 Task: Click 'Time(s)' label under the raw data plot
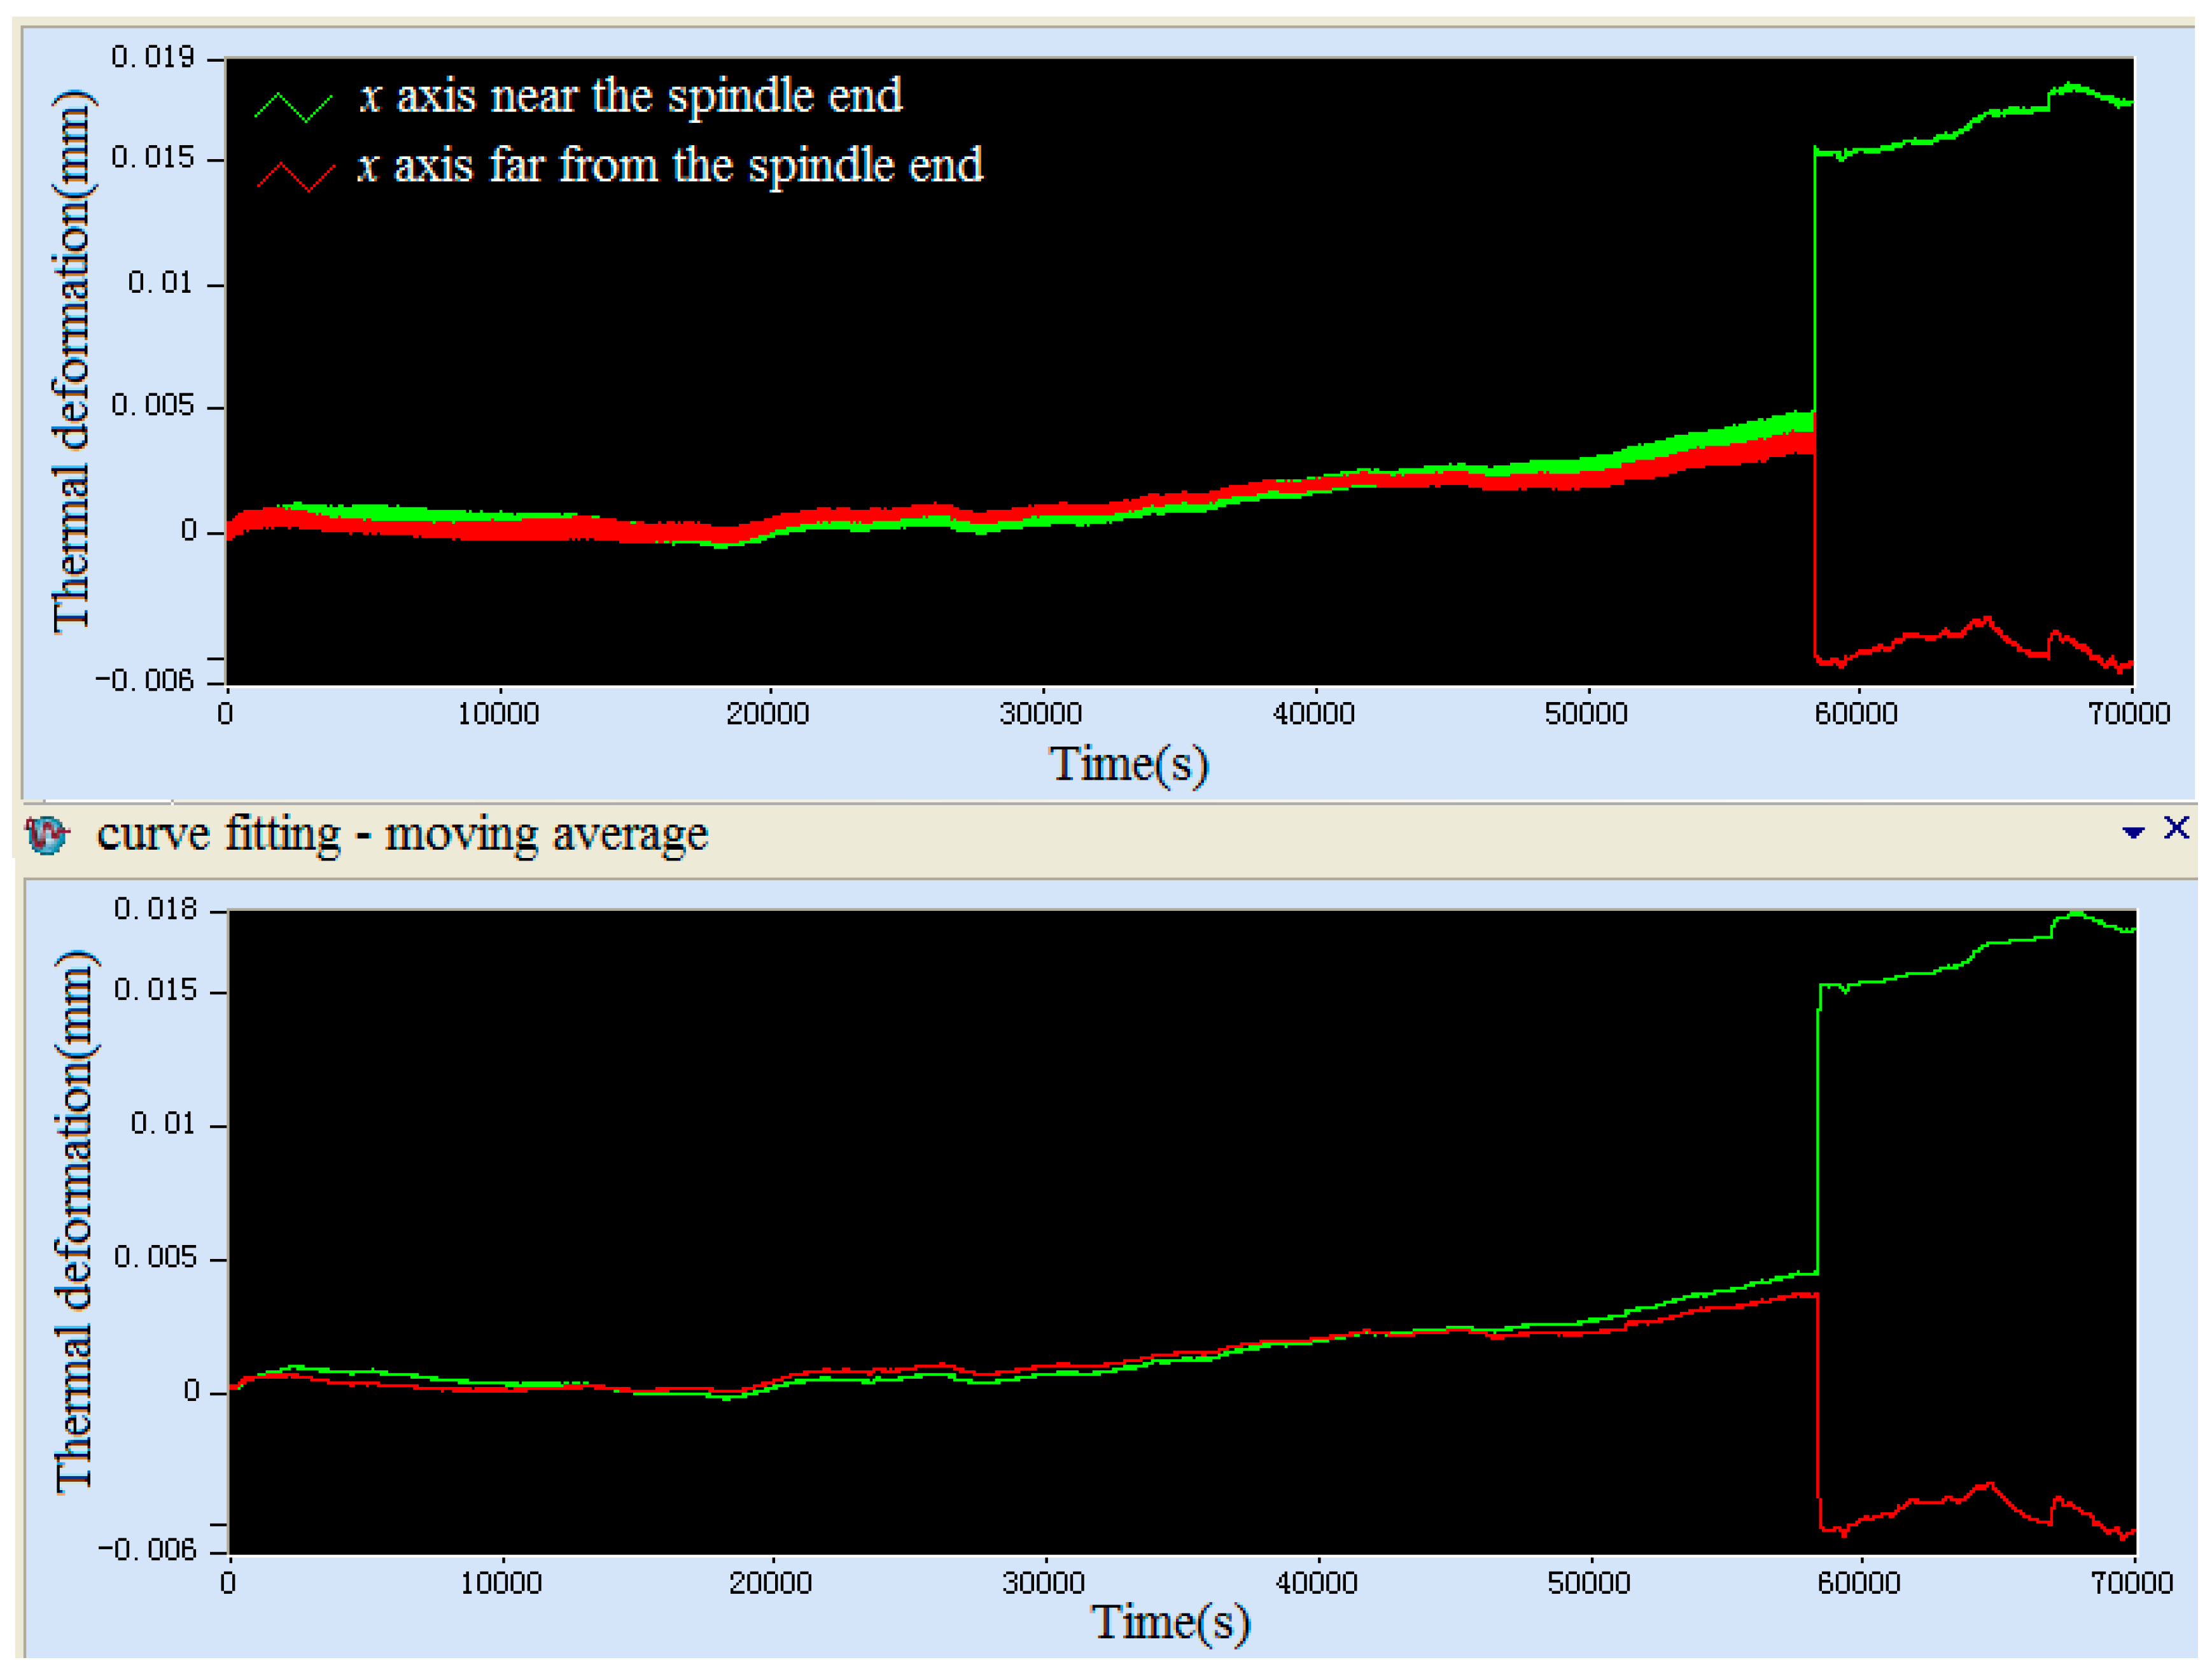(x=1129, y=765)
